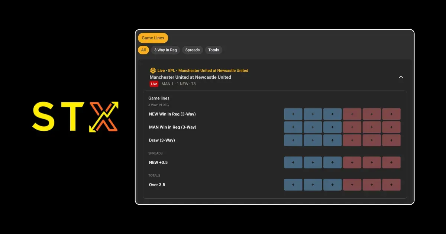Select the All markets tab

(x=143, y=50)
